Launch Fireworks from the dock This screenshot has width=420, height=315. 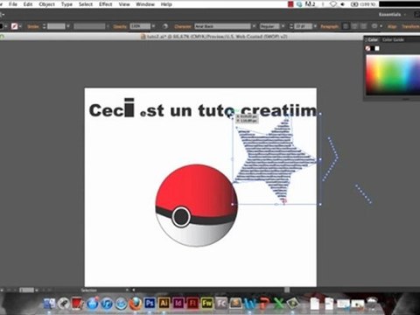[207, 304]
